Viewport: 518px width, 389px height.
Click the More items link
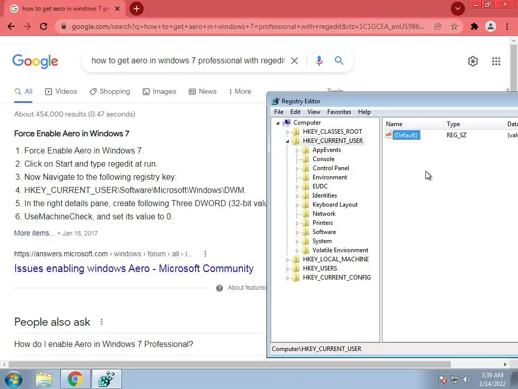34,233
